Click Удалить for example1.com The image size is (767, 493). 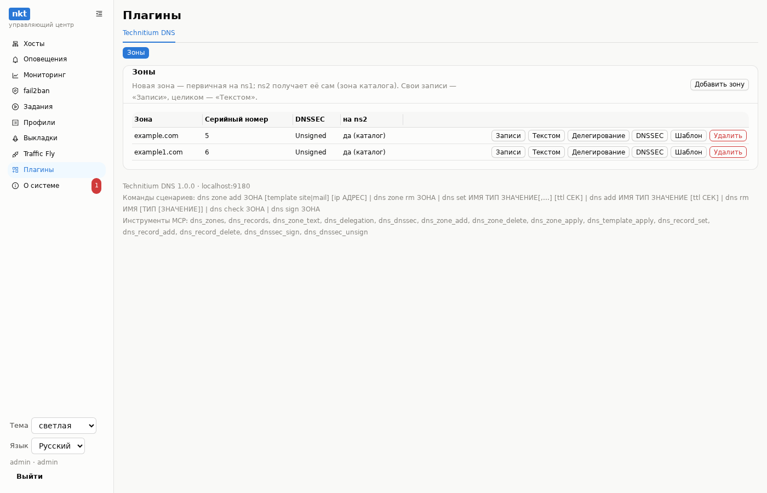pos(728,152)
